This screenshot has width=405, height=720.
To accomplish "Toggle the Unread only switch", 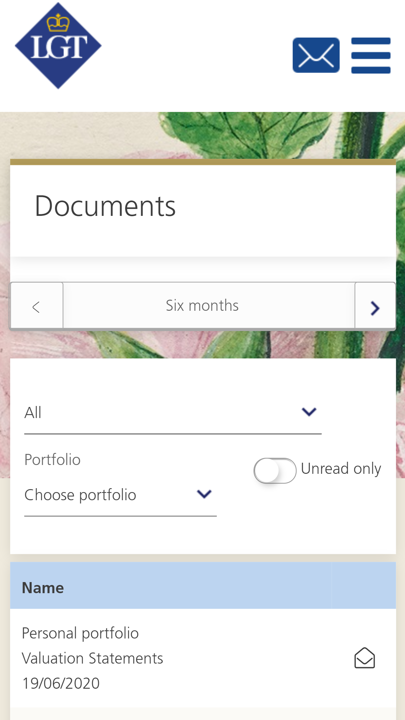I will (275, 470).
